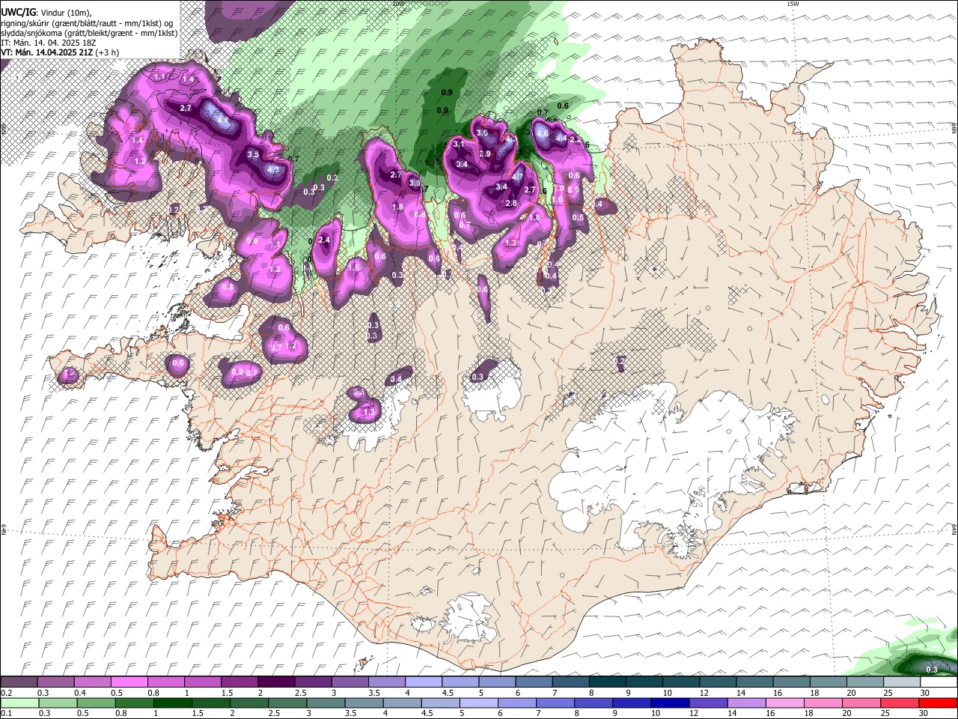Image resolution: width=958 pixels, height=719 pixels.
Task: Click the '2.8' snowfall value on the map
Action: [511, 204]
